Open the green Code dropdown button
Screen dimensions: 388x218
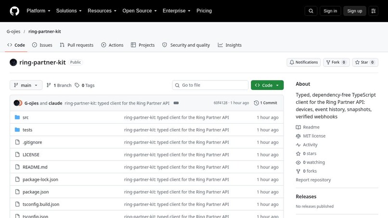(267, 85)
